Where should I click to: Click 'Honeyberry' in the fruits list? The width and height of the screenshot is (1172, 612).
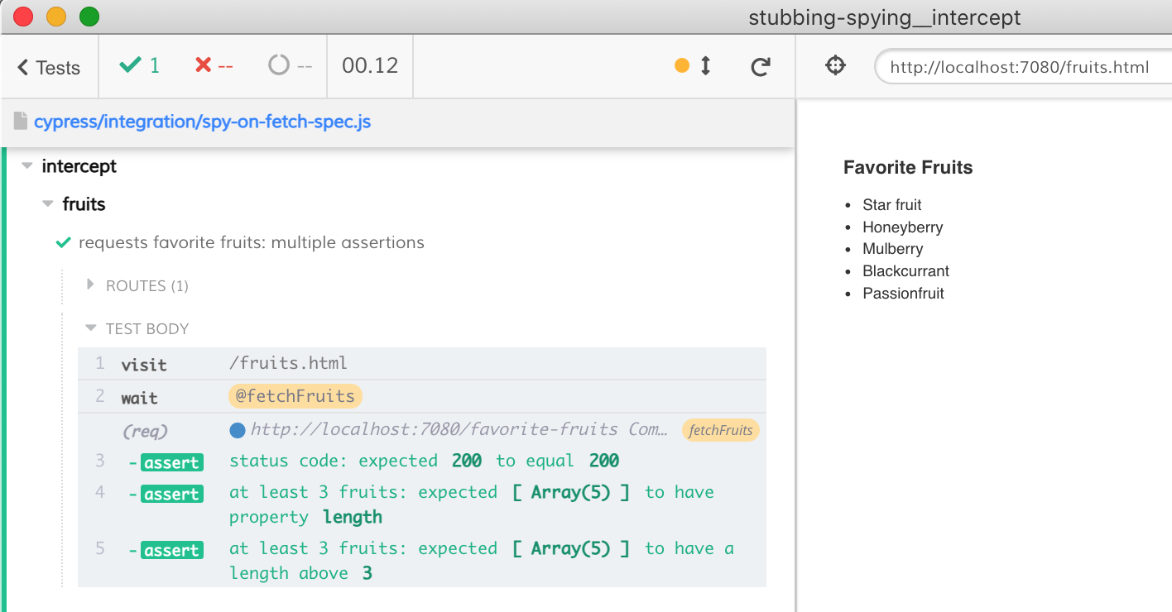(902, 227)
